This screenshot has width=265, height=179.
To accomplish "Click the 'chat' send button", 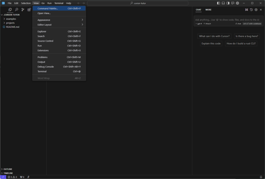I will coord(238,24).
